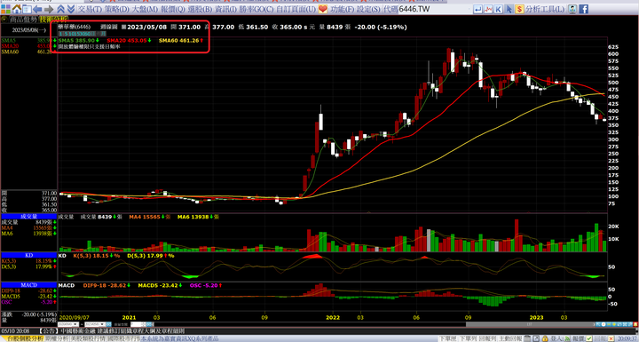Open the 功能(F) menu

click(x=343, y=9)
